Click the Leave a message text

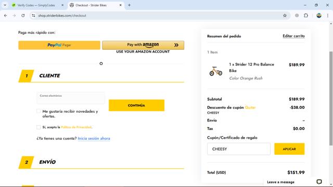click(280, 182)
